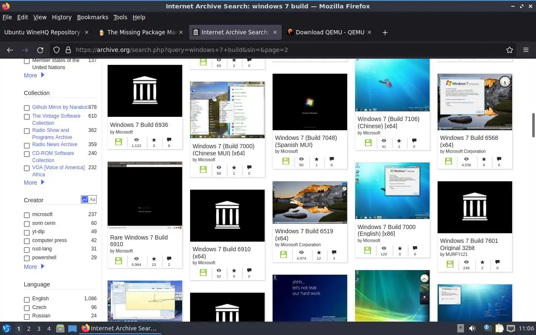Open the VOA Voice of America Africa link

point(59,171)
